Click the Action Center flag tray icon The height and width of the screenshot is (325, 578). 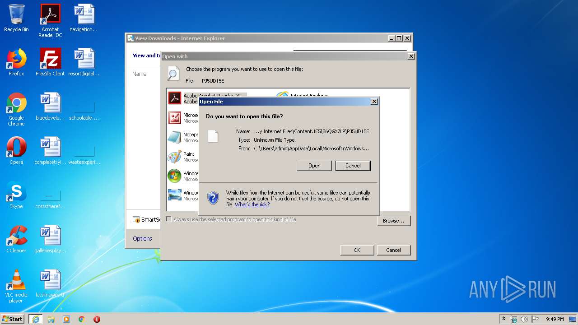click(x=535, y=319)
